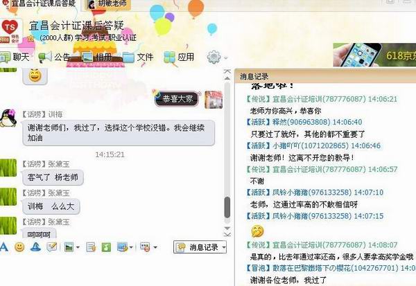This screenshot has width=416, height=286.
Task: Open the group settings gear icon
Action: pyautogui.click(x=214, y=57)
